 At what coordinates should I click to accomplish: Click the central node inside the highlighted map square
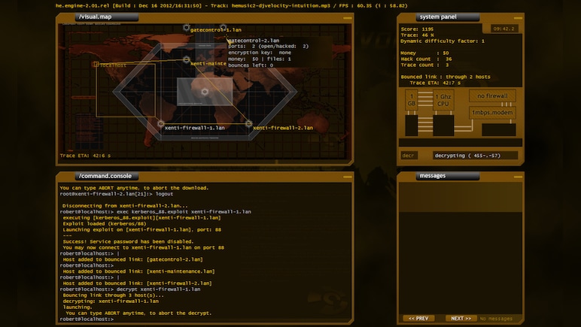(x=205, y=92)
